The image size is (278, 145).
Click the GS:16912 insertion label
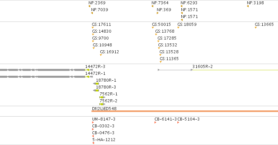(109, 52)
